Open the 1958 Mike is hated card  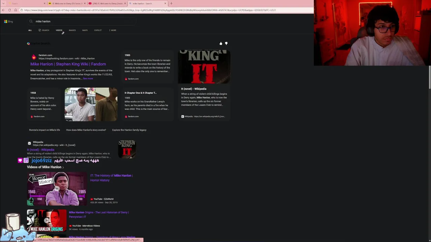44,104
